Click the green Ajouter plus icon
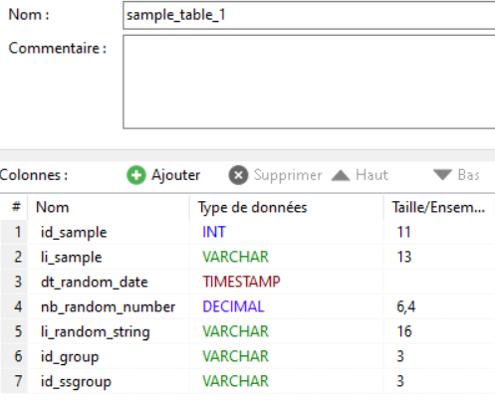Viewport: 495px width, 400px height. tap(136, 175)
